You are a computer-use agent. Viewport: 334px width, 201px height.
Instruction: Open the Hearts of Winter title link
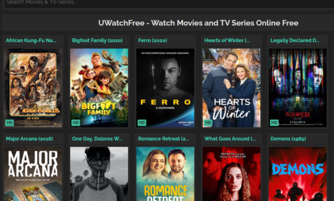(227, 40)
